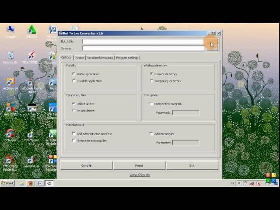Click the Exit button
Viewport: 280px width, 210px height.
[x=192, y=165]
